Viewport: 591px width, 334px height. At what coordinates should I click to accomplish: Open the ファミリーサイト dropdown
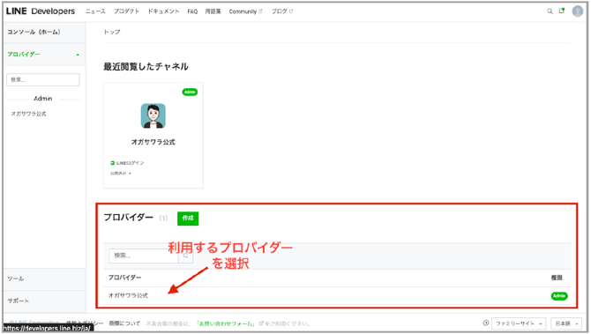[519, 323]
